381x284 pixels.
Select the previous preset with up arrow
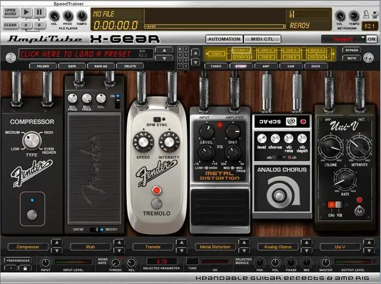pyautogui.click(x=164, y=50)
